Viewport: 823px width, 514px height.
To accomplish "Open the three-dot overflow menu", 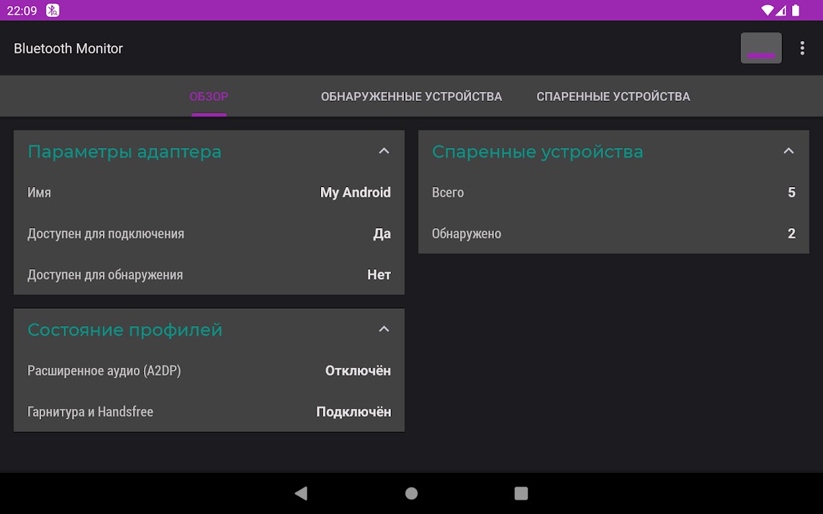I will (802, 48).
